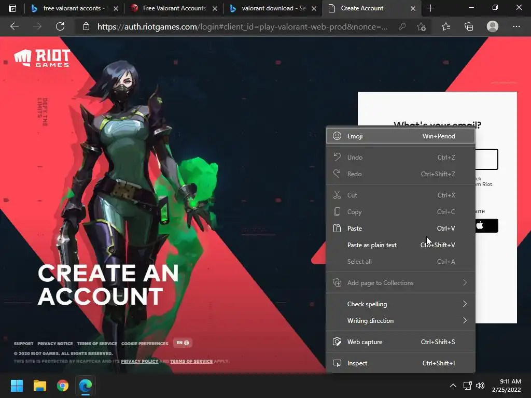Launch Google Chrome from the taskbar
This screenshot has width=531, height=398.
click(63, 386)
